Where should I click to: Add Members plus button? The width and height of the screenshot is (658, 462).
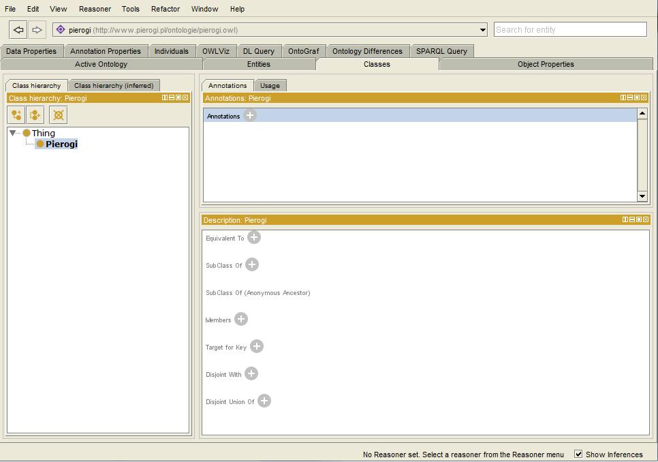pyautogui.click(x=241, y=320)
